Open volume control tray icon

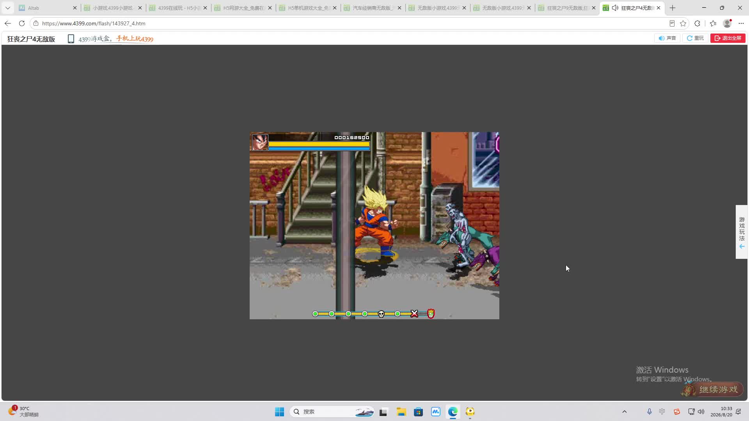coord(701,412)
